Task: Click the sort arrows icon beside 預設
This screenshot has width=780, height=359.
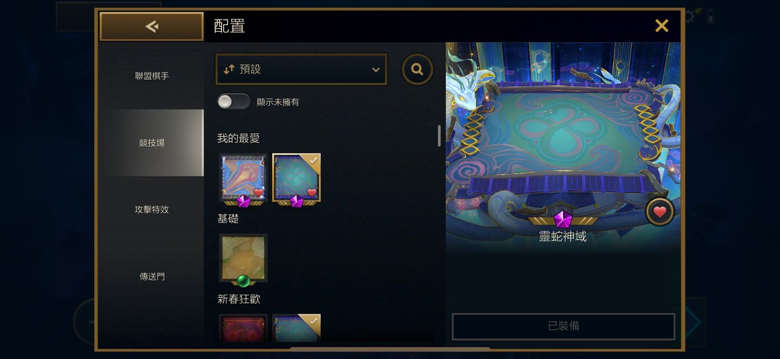Action: [x=229, y=70]
